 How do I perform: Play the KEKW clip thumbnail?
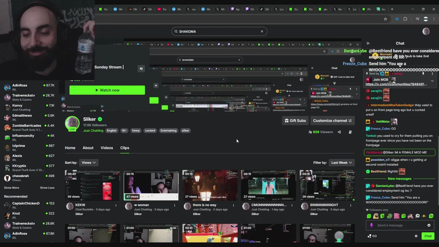point(93,185)
